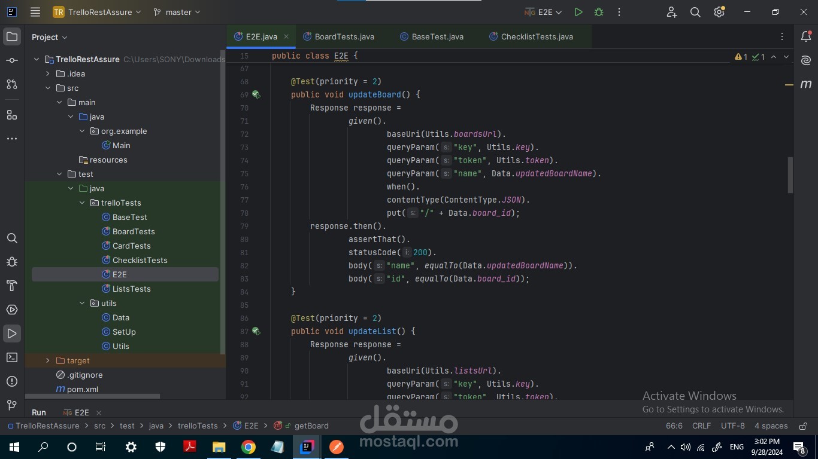Screen dimensions: 818x459
Task: Switch to BoardTests.java tab
Action: [338, 36]
